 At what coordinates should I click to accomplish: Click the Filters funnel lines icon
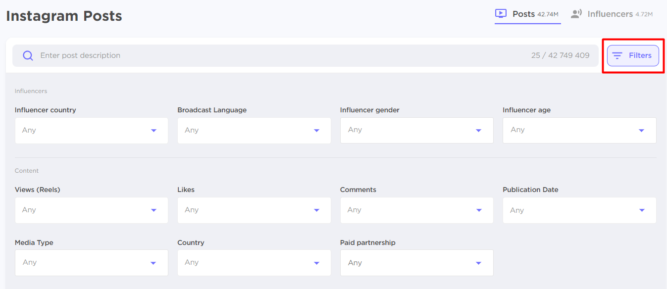(617, 55)
